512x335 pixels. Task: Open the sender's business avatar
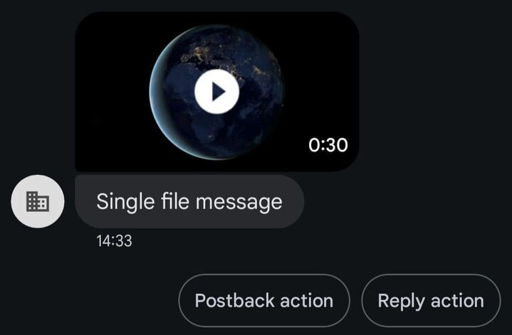point(38,201)
